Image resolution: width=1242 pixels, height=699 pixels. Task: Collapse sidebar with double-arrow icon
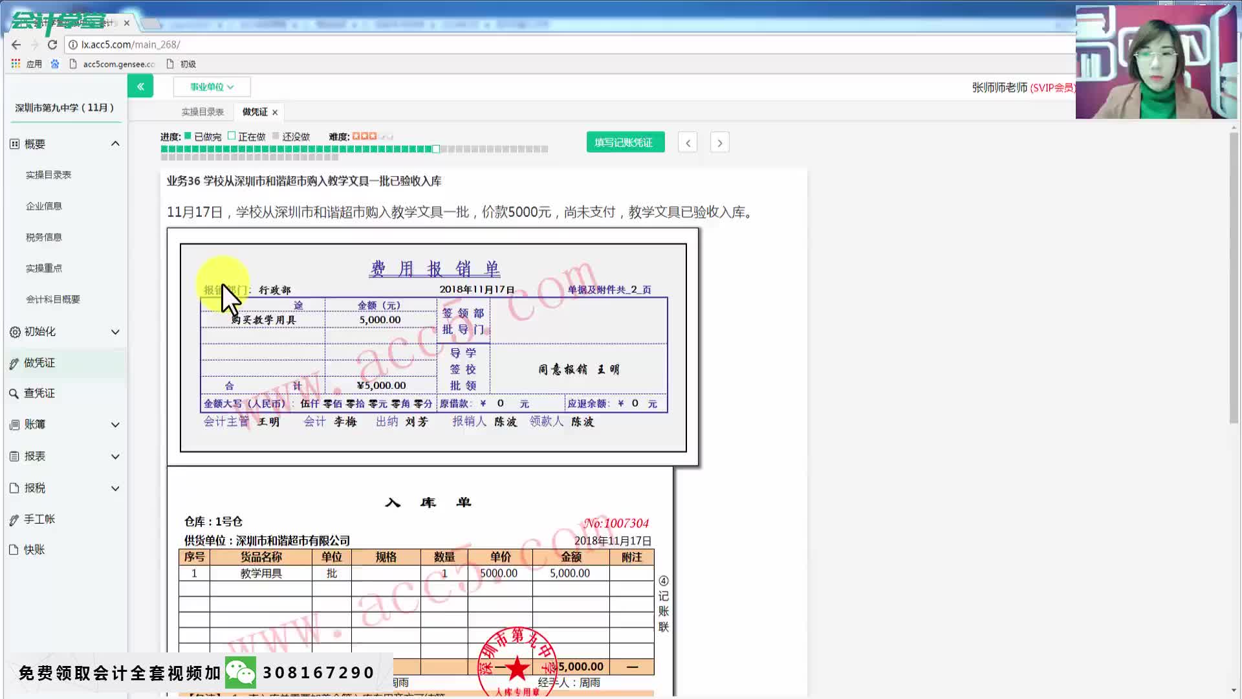click(140, 86)
